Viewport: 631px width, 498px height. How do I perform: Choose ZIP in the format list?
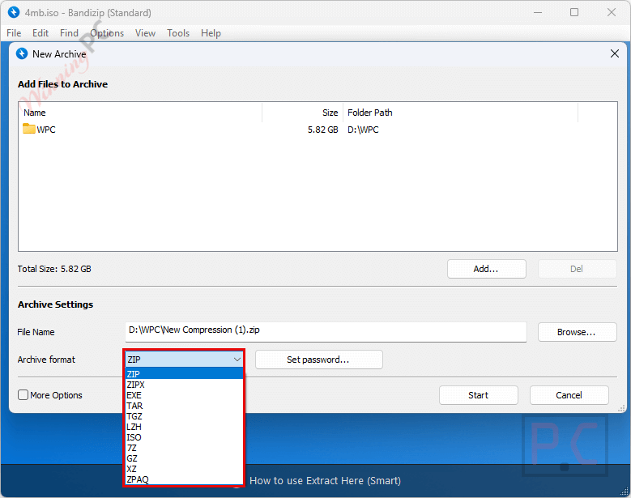(x=185, y=373)
